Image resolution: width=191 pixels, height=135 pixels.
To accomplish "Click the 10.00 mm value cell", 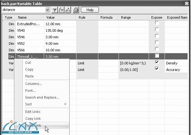I will 60,50.
